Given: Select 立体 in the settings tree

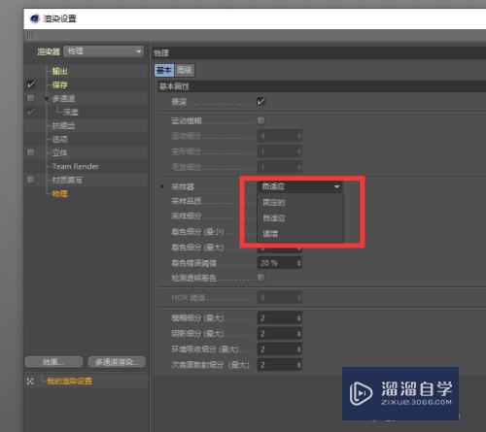Looking at the screenshot, I should coord(60,152).
